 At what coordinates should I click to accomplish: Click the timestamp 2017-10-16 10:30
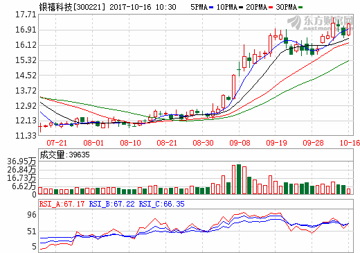point(143,7)
